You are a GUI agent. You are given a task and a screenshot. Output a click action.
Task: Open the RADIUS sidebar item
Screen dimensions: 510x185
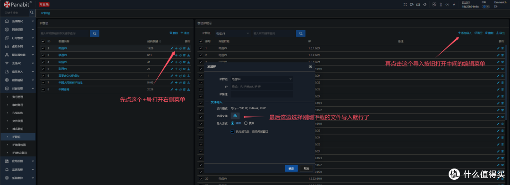[18, 113]
